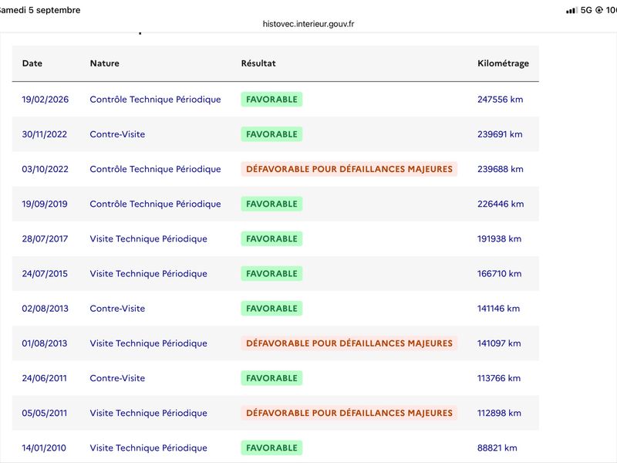Click the Kilométrage column header

(504, 63)
